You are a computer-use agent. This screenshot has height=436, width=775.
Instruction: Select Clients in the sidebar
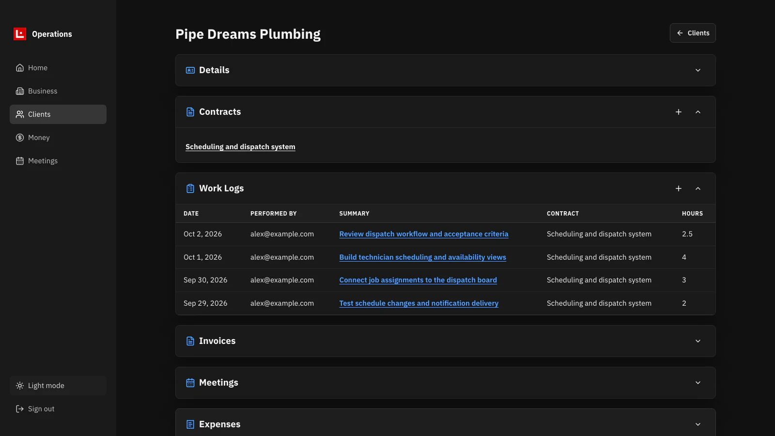[x=58, y=114]
